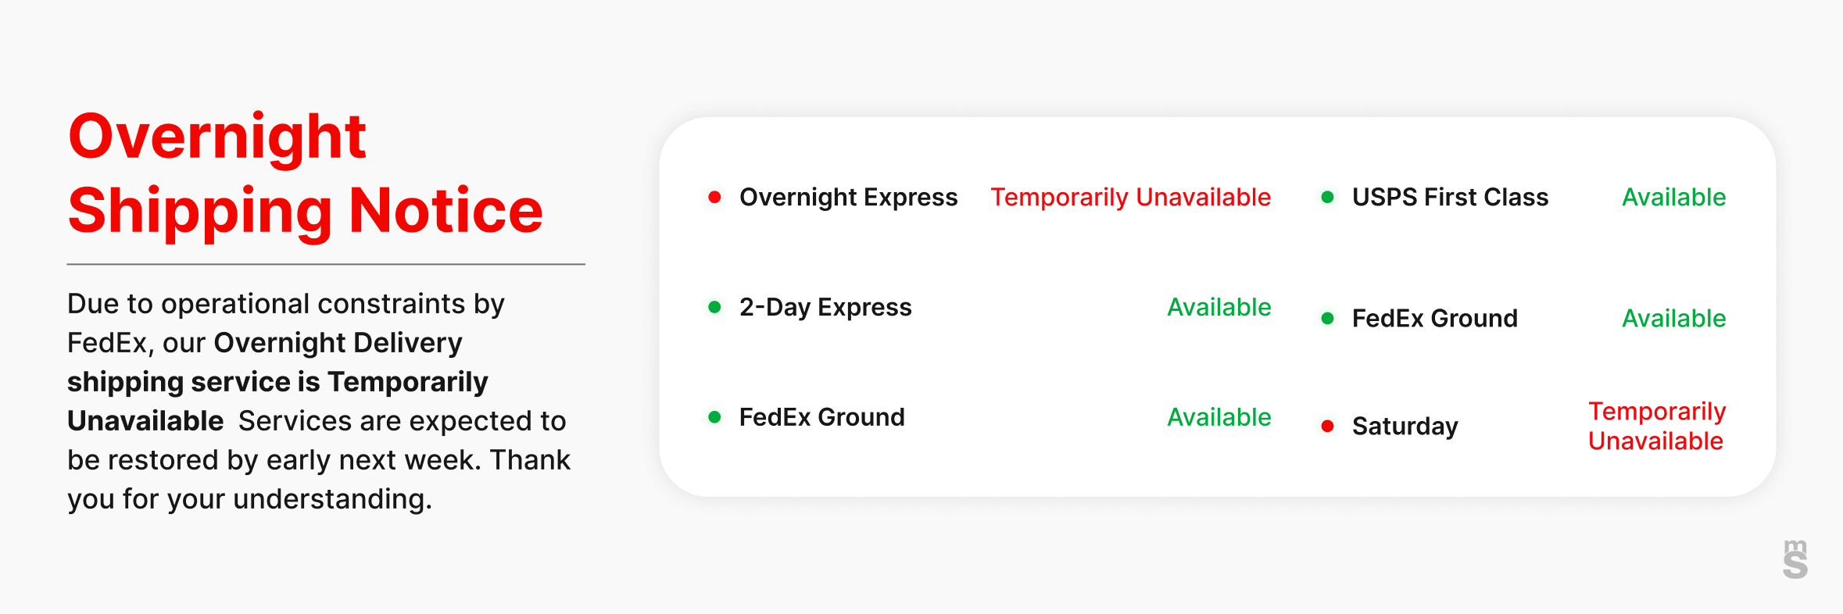Select the Overnight Express service label
Screen dimensions: 1843x614
click(x=848, y=198)
